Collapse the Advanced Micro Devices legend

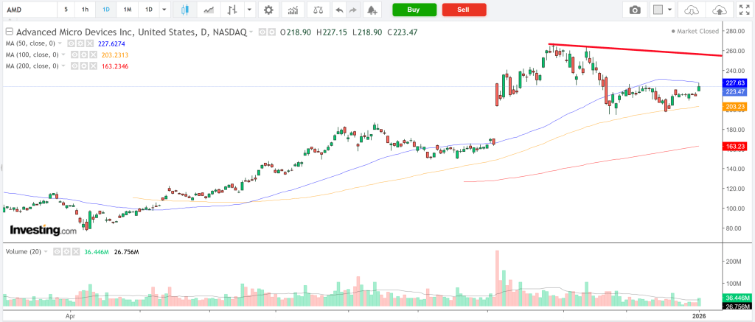point(8,33)
